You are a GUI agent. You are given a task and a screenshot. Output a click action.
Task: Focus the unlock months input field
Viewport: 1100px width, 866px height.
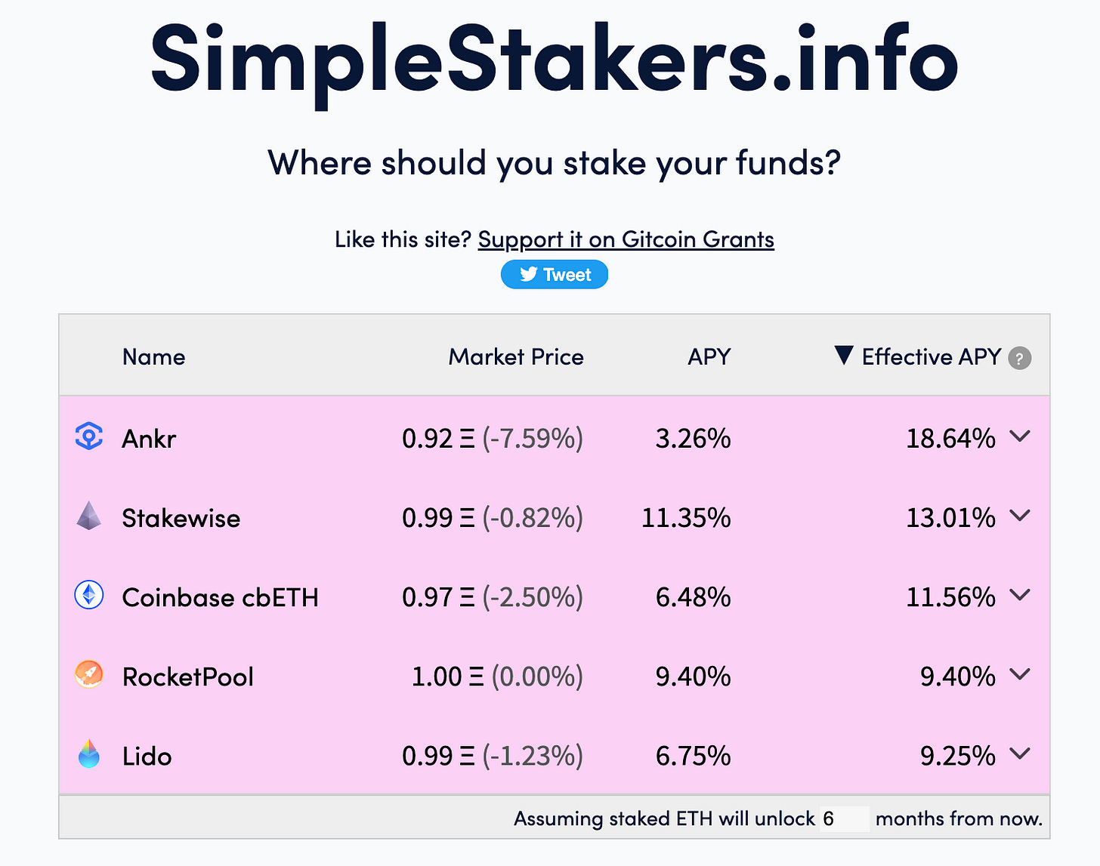(x=845, y=818)
